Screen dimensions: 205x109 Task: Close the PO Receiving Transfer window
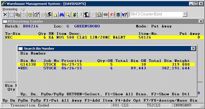pyautogui.click(x=201, y=21)
